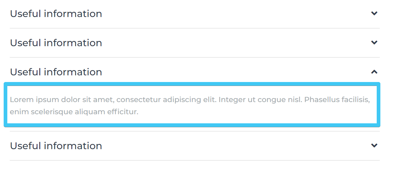Select the second 'Useful information' heading text

pos(56,43)
